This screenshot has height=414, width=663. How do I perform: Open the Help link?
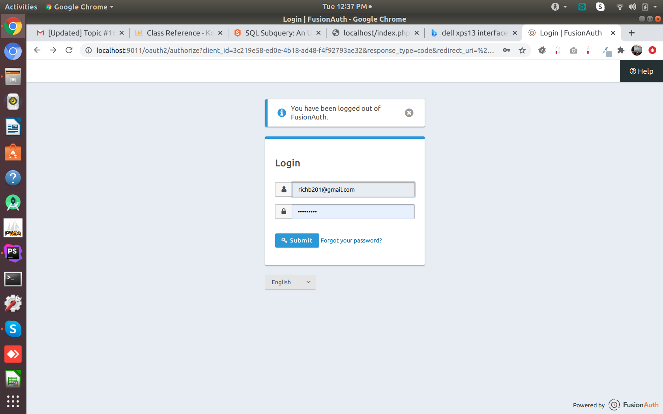641,71
